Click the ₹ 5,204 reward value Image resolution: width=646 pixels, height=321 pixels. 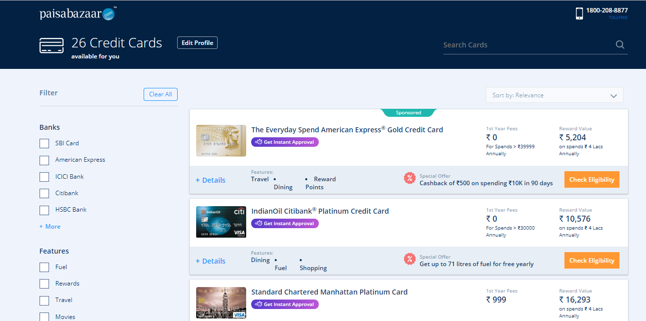coord(573,138)
